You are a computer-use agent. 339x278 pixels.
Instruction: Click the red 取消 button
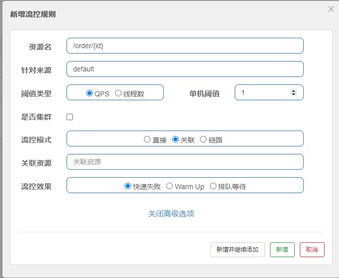[312, 250]
